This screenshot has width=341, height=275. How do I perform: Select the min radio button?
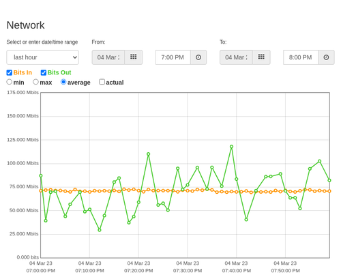[x=9, y=82]
